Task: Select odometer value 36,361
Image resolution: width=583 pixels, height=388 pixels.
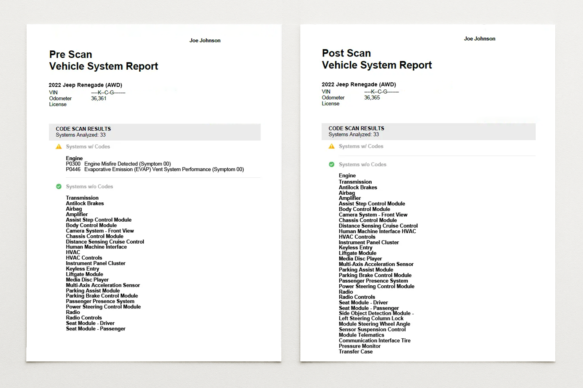Action: point(99,99)
